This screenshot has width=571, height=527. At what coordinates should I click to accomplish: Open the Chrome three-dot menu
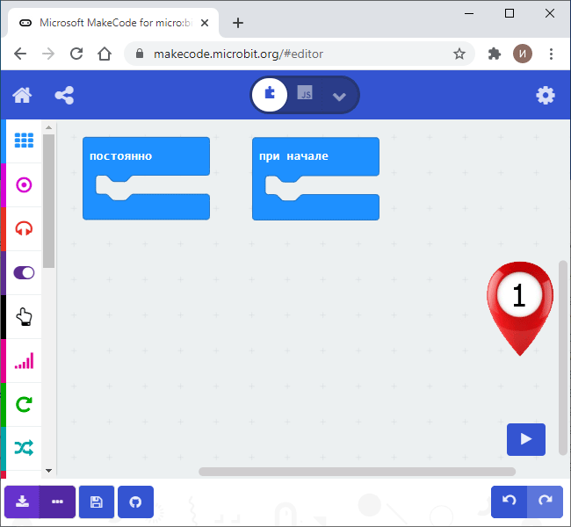(x=551, y=54)
